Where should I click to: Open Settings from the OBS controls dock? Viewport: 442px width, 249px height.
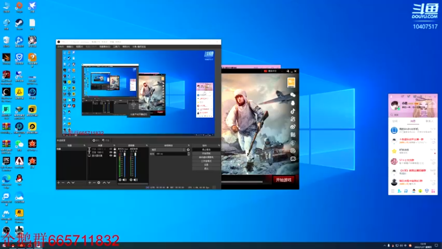206,165
